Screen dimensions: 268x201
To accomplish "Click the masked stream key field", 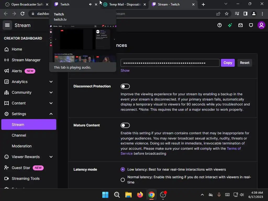I will tap(170, 63).
